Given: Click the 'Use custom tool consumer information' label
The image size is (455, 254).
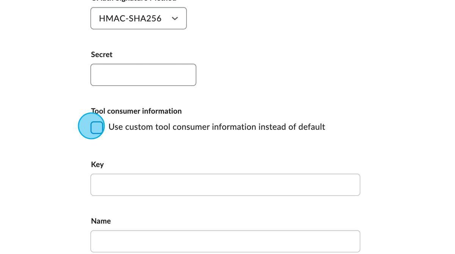Looking at the screenshot, I should point(217,127).
